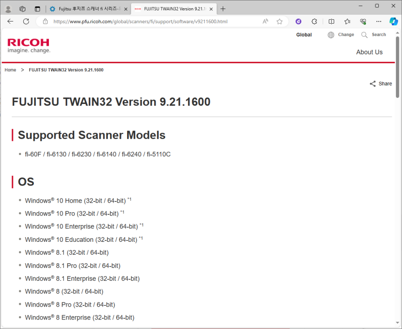Screen dimensions: 402x329
Task: Click the RICOH logo
Action: tap(29, 46)
